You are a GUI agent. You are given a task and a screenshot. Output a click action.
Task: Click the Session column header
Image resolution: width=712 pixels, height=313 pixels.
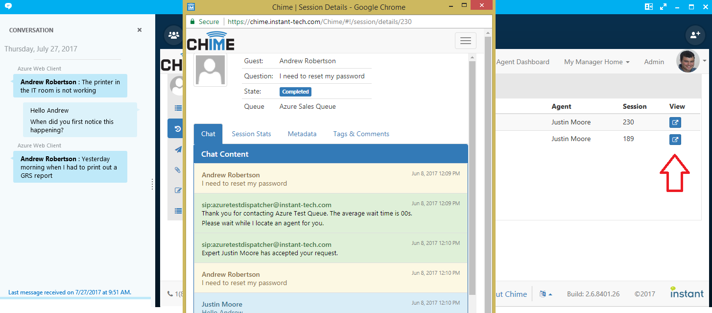[x=635, y=106]
